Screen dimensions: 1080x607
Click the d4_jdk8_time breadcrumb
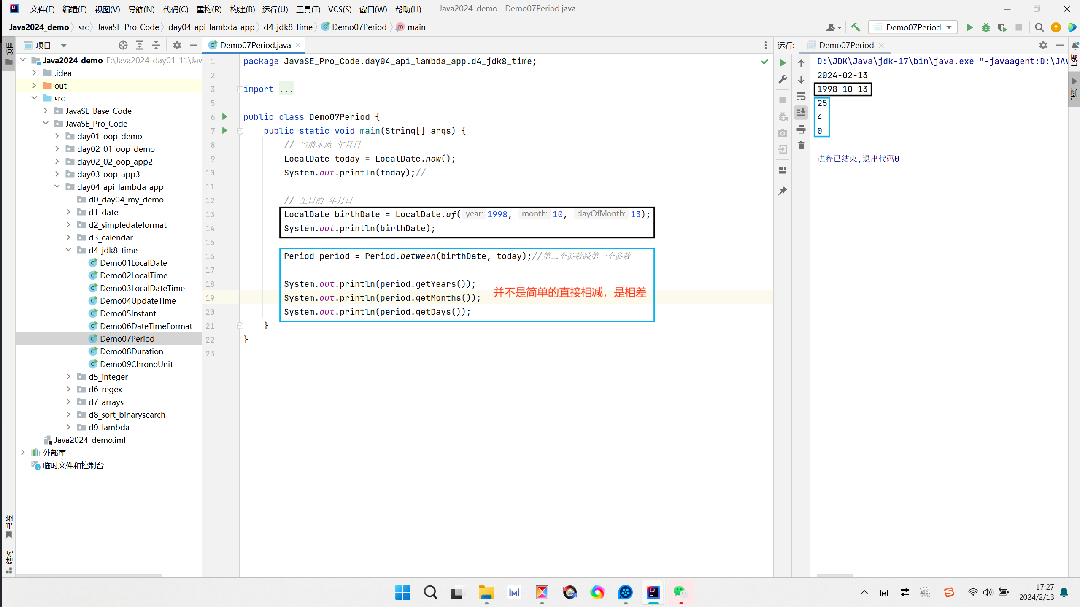point(288,27)
